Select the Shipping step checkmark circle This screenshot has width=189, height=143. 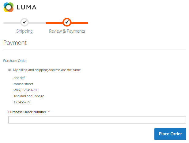[25, 22]
